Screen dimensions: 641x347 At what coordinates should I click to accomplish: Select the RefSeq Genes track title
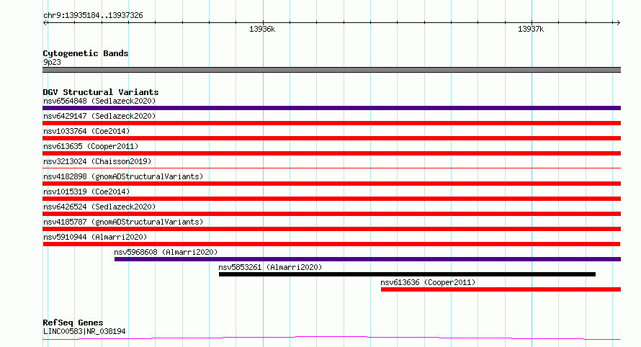pyautogui.click(x=73, y=323)
